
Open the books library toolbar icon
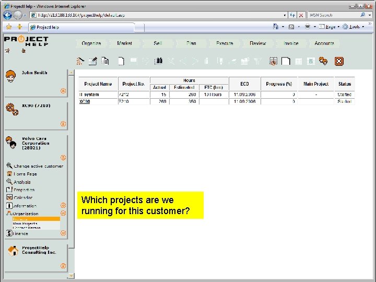pos(158,61)
